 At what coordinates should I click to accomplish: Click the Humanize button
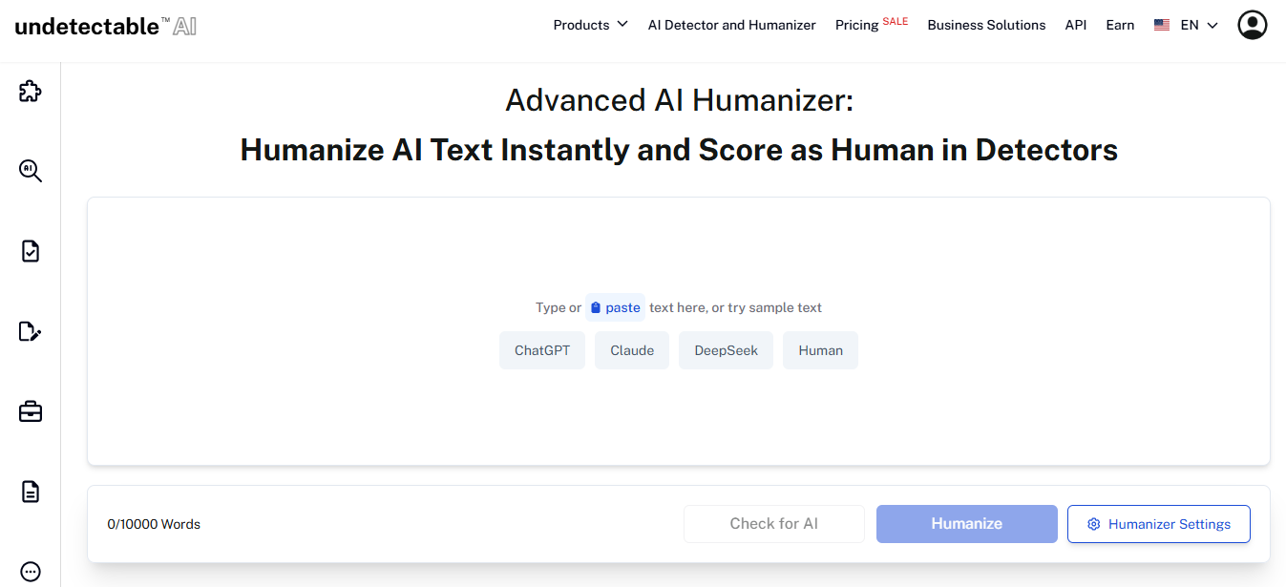966,524
